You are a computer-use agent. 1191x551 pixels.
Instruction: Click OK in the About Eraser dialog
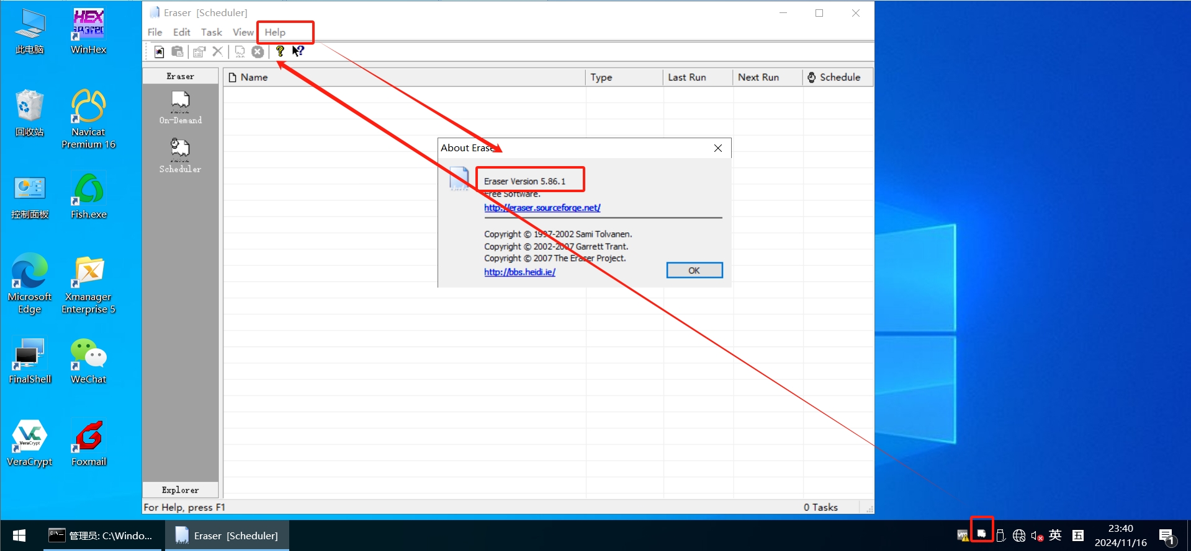tap(694, 270)
